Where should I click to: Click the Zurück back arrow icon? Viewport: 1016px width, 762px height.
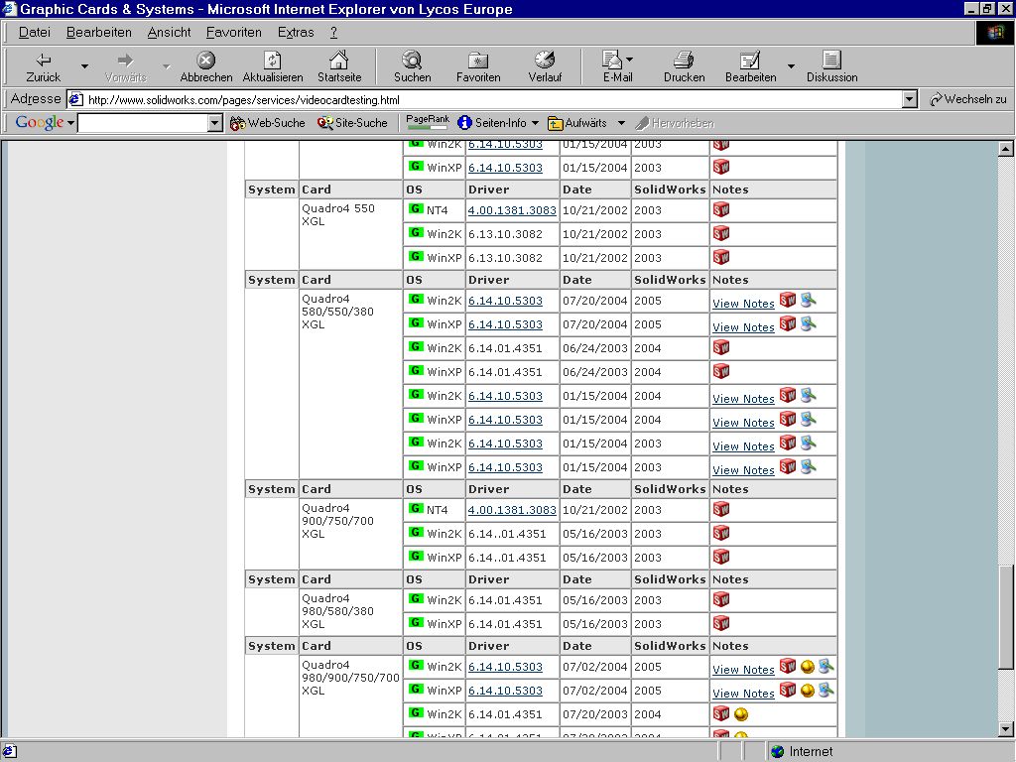[44, 61]
